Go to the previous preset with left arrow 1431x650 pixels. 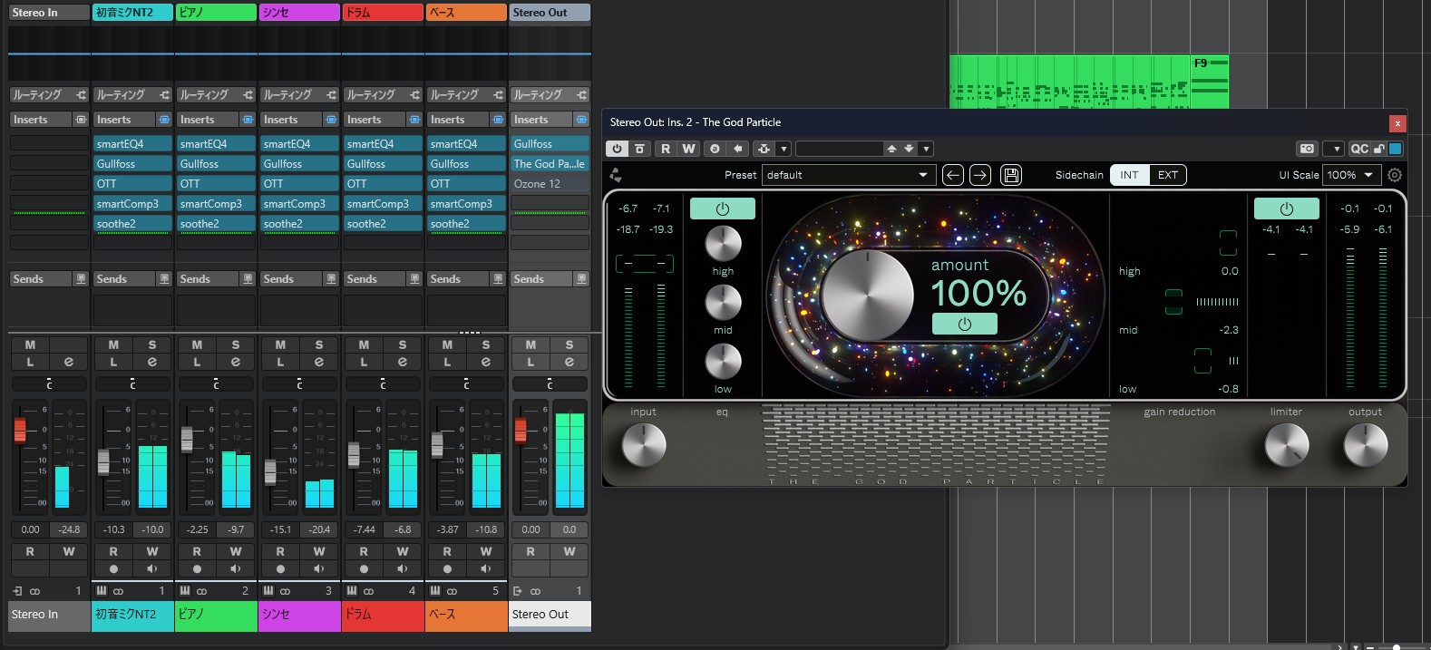(952, 175)
